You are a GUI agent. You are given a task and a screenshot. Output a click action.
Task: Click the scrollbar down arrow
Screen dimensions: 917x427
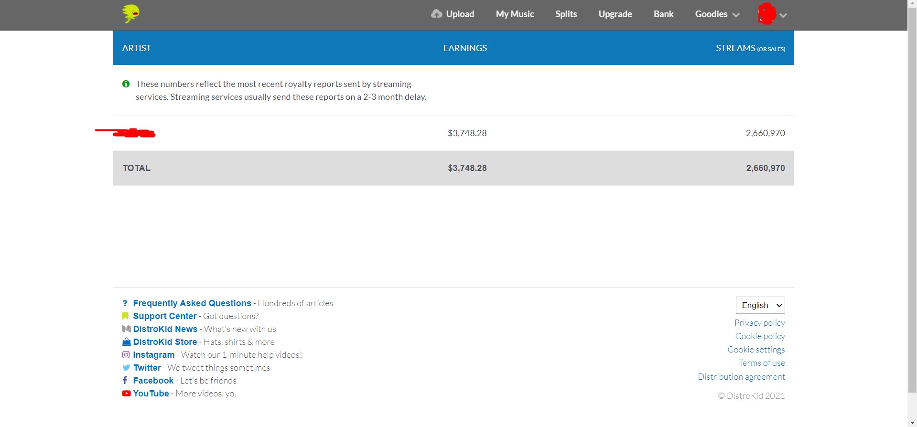pos(912,423)
